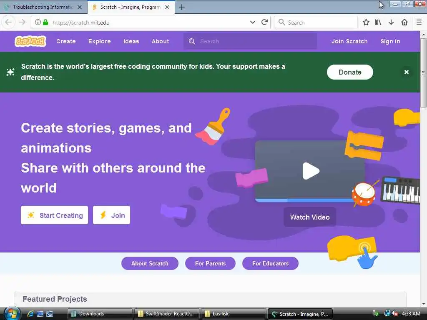
Task: Click the Scratch logo
Action: point(30,41)
